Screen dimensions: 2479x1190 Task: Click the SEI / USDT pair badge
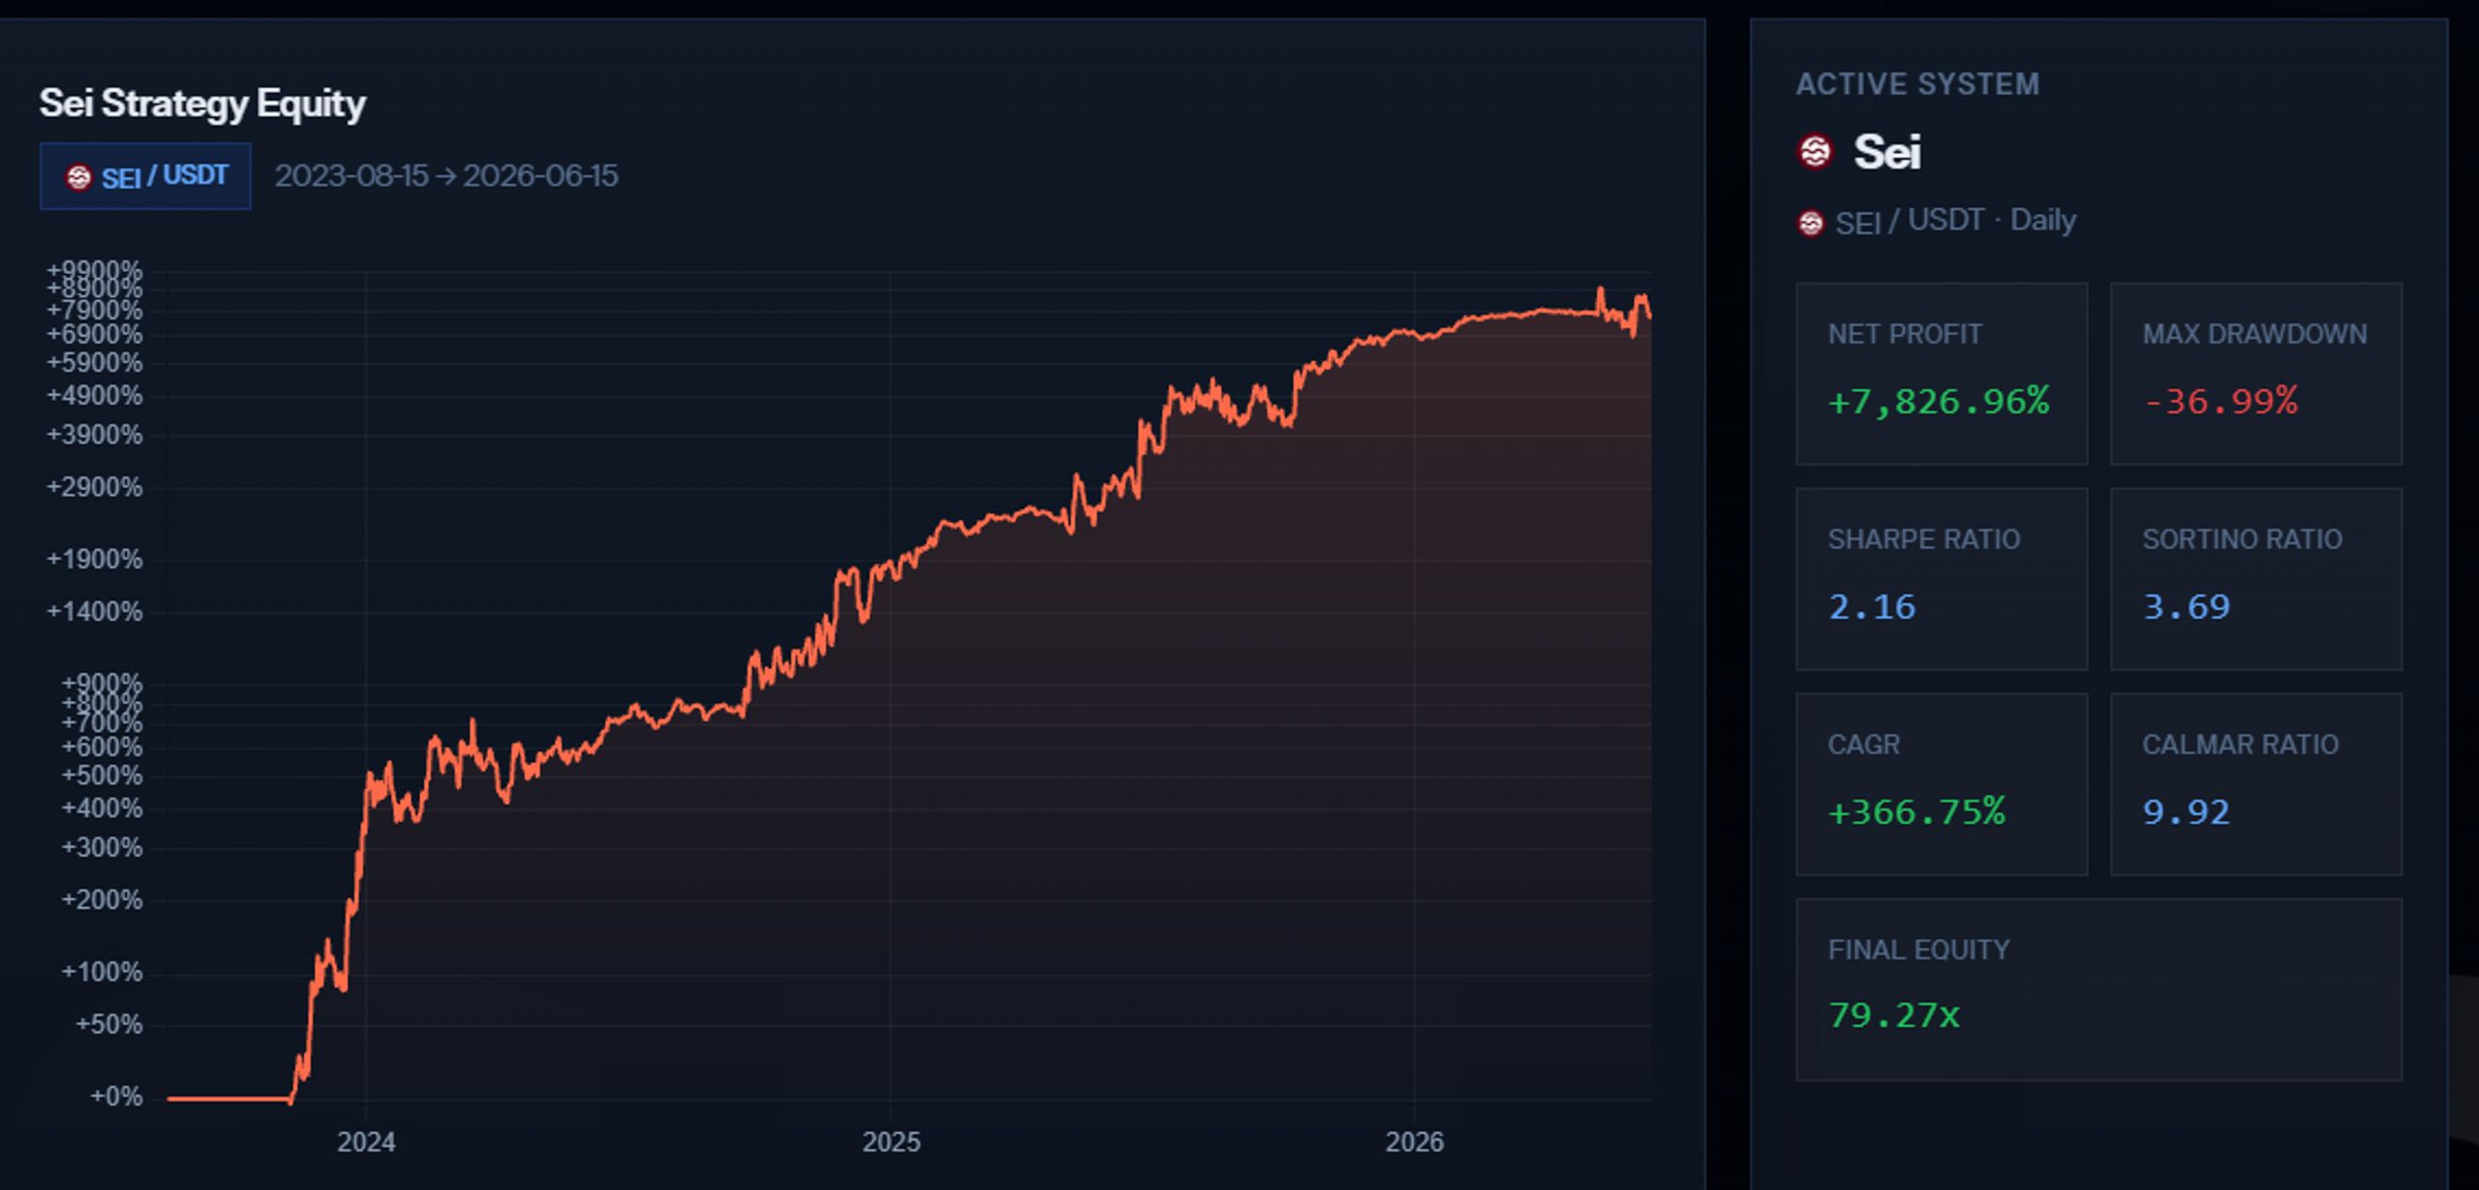(x=145, y=176)
